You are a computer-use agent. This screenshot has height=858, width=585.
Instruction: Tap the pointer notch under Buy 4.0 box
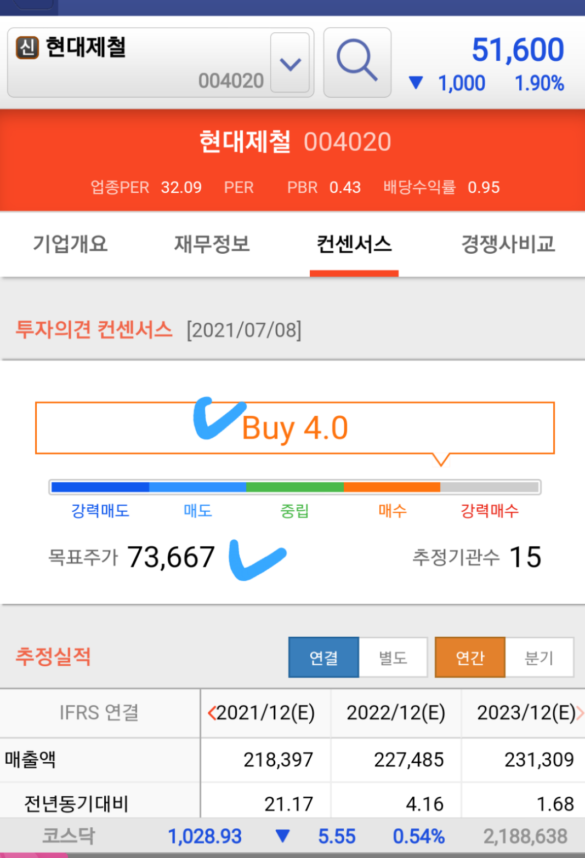441,459
